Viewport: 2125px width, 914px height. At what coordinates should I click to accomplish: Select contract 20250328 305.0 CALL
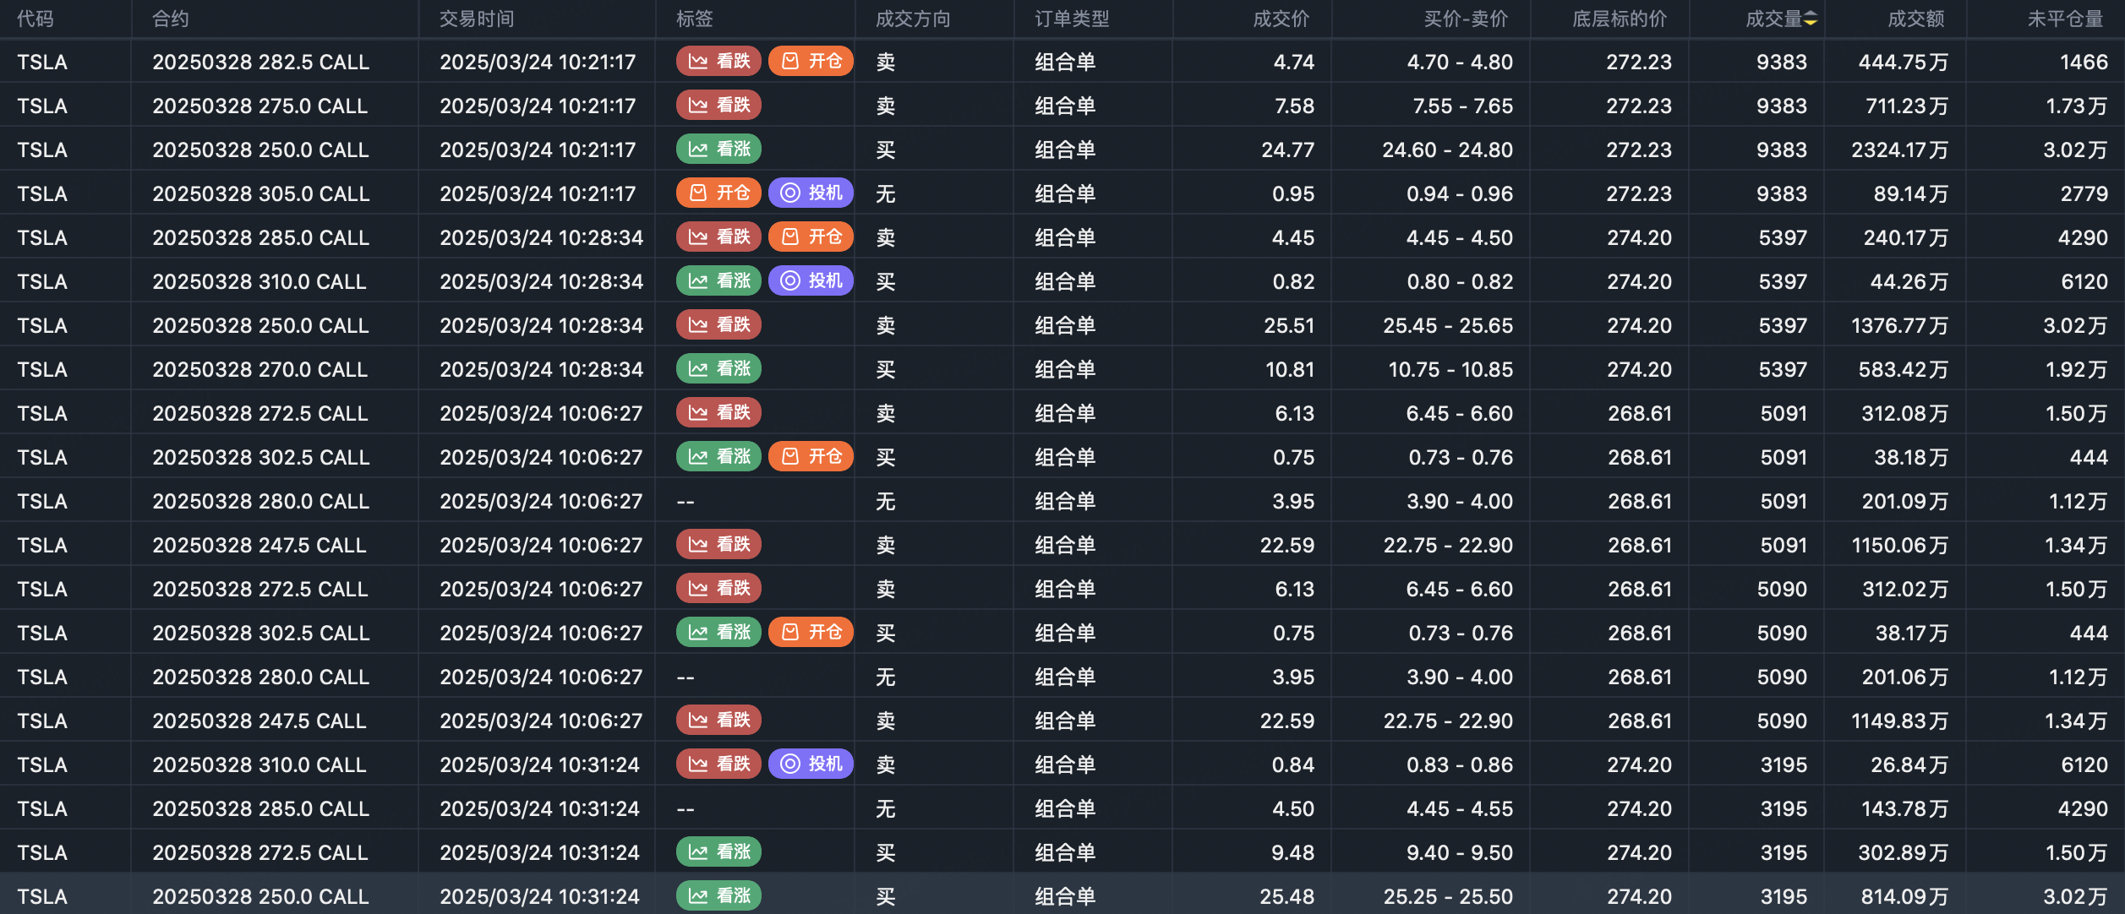[x=261, y=194]
